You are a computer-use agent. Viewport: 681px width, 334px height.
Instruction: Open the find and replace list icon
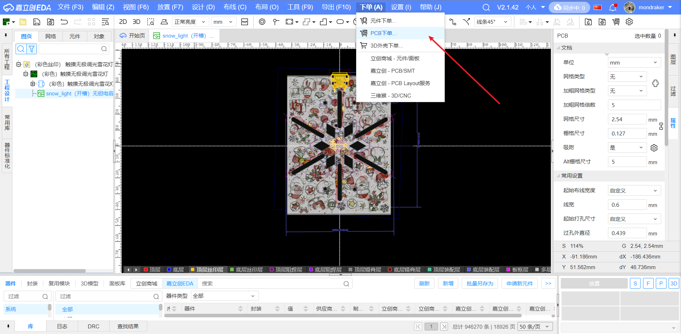click(105, 22)
